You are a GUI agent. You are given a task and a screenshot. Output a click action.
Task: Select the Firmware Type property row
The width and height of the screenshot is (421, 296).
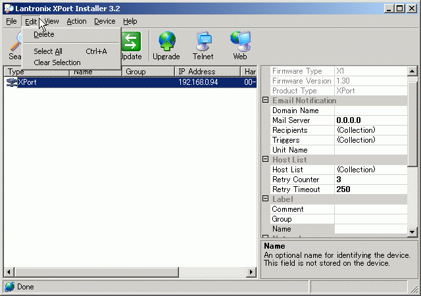click(339, 71)
